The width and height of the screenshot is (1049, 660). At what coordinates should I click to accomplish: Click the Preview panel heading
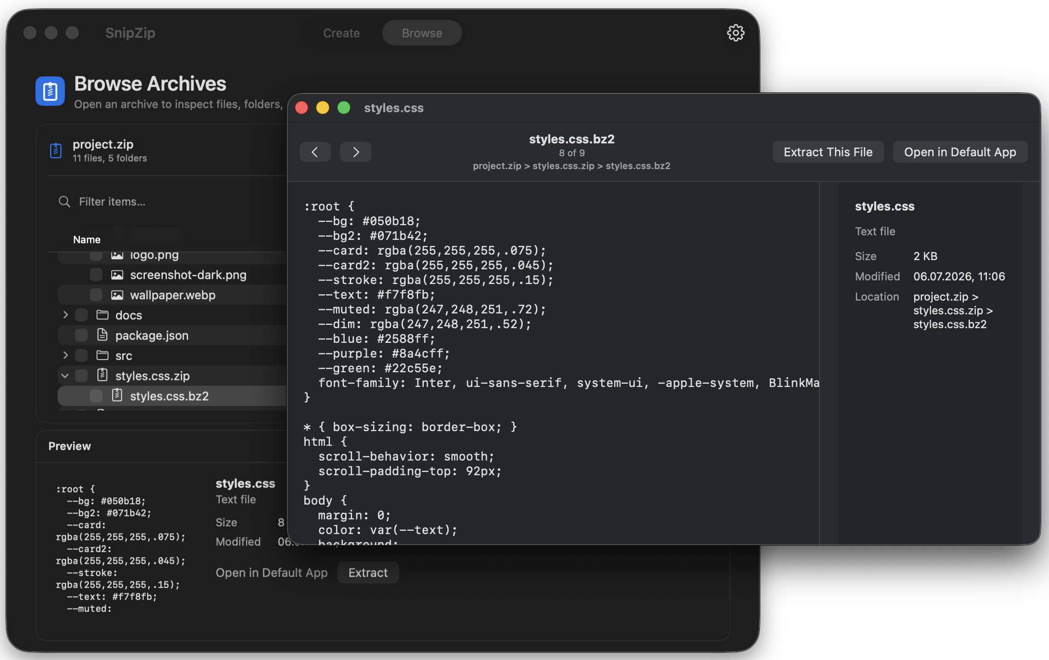(69, 446)
